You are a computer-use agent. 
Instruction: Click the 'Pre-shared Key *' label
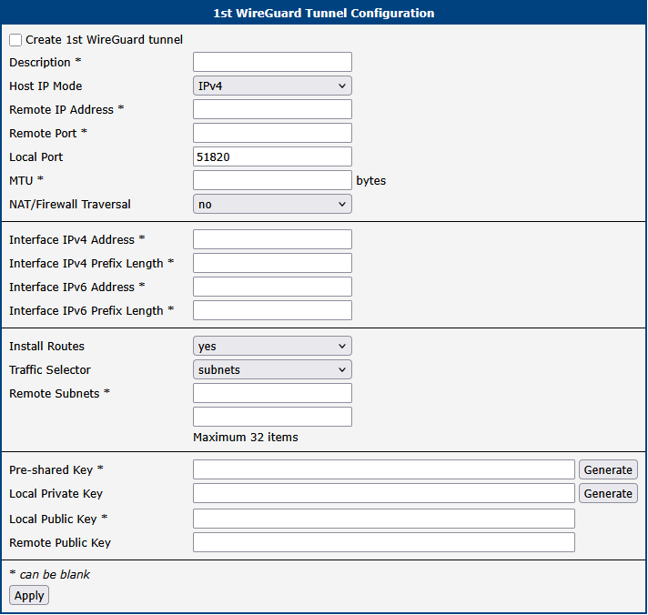(x=56, y=470)
